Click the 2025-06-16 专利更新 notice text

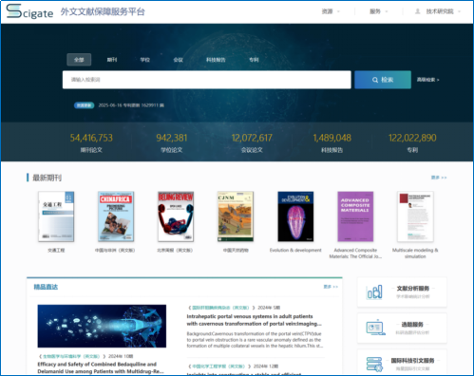[131, 105]
